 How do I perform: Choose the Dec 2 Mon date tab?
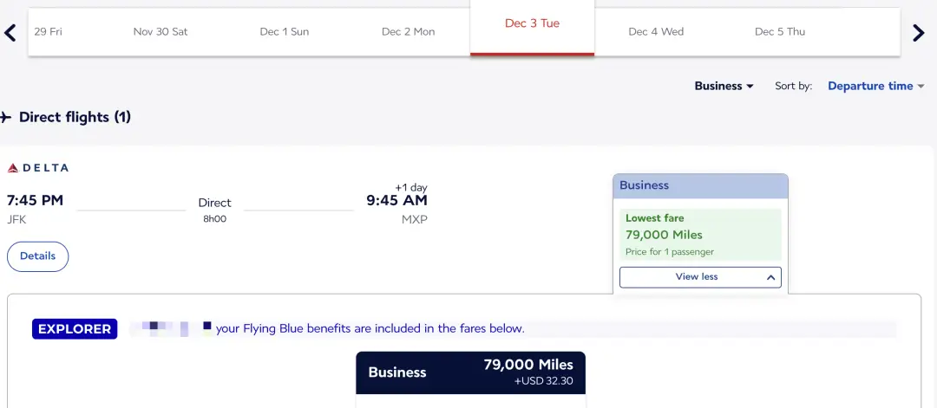click(408, 32)
